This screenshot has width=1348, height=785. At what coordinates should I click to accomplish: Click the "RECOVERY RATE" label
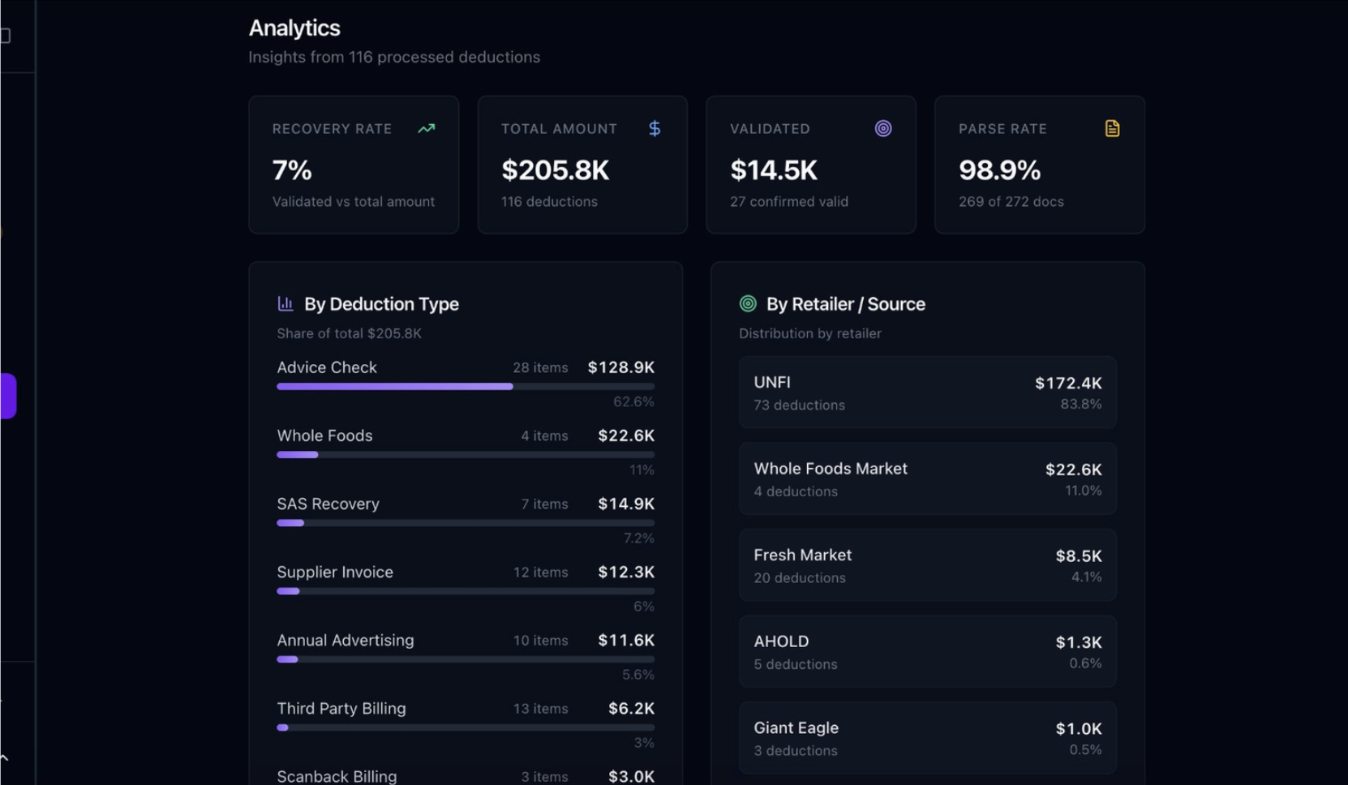click(x=332, y=129)
